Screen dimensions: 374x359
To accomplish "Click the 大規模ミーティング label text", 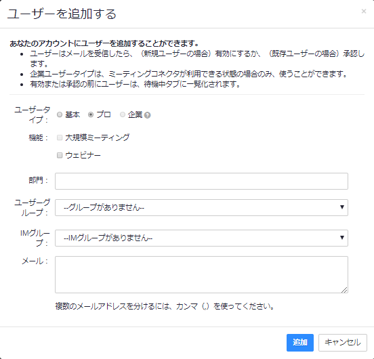I will 98,138.
